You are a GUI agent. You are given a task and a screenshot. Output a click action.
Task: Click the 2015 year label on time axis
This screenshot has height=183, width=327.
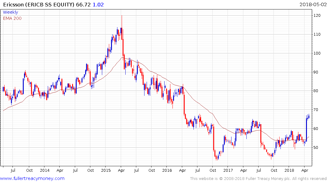point(106,170)
